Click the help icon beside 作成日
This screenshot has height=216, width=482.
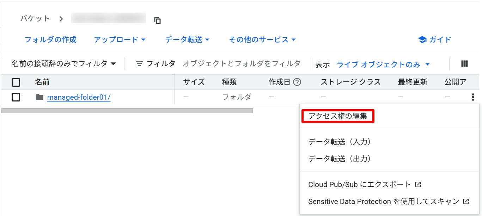tap(297, 82)
